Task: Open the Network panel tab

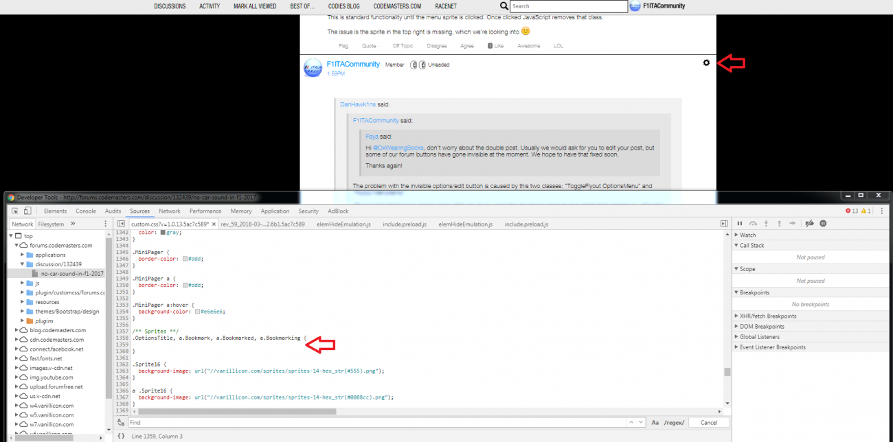Action: (x=169, y=211)
